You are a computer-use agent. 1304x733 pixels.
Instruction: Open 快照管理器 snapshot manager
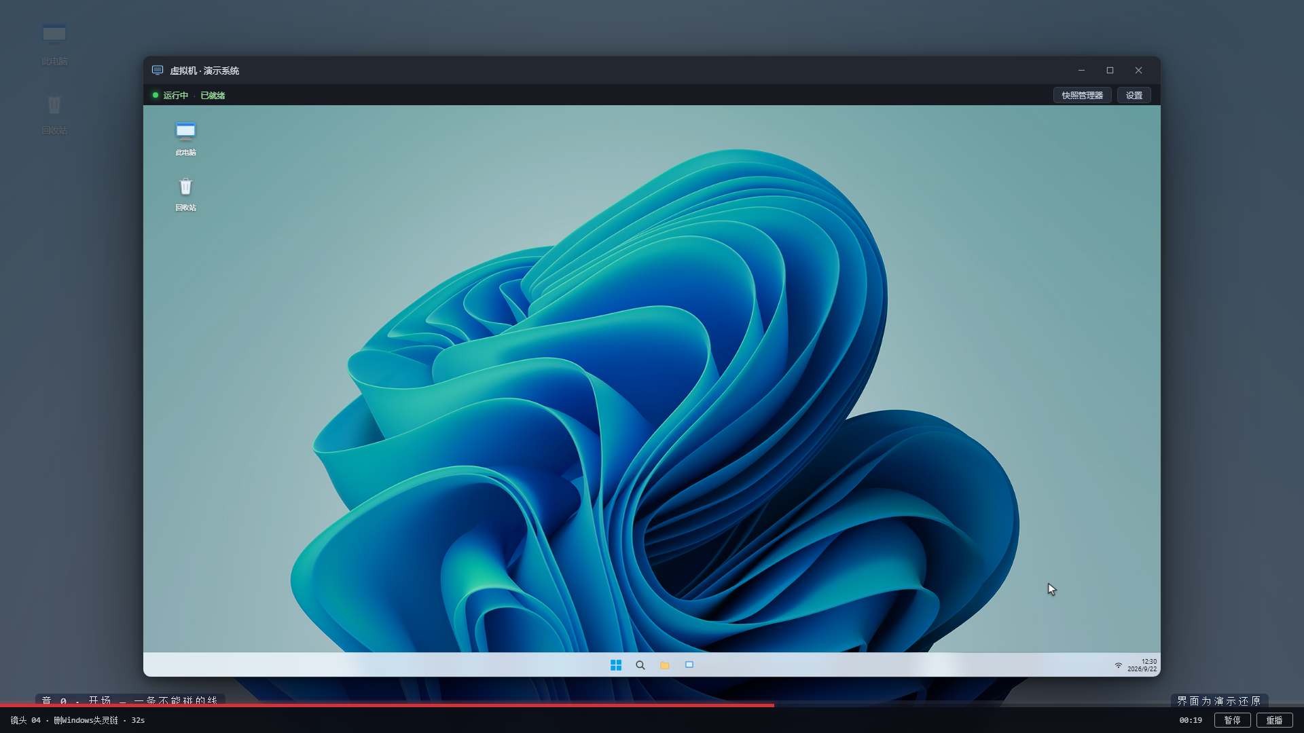[1082, 95]
